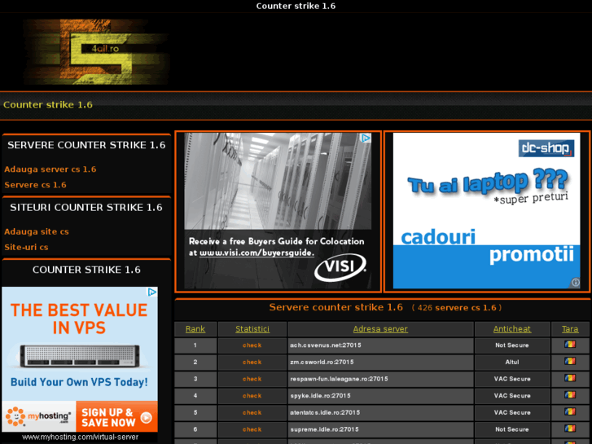This screenshot has height=444, width=592.
Task: Click www.myhosting.com/virtual-server caption
Action: tap(80, 437)
